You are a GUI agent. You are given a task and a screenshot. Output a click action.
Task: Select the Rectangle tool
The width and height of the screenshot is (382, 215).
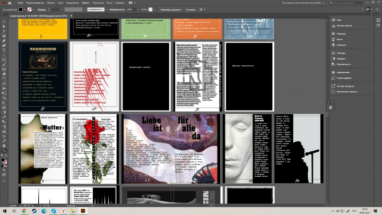(x=4, y=59)
